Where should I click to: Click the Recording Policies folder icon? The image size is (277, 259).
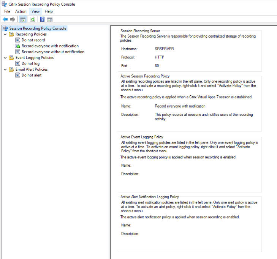click(x=11, y=34)
